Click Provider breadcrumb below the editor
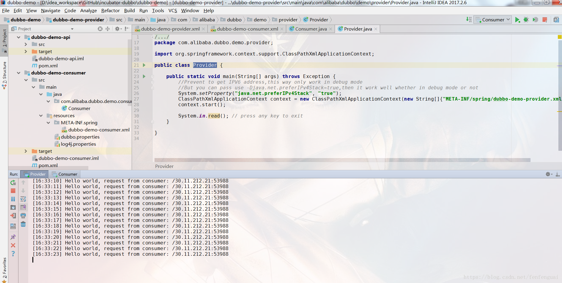 point(164,166)
